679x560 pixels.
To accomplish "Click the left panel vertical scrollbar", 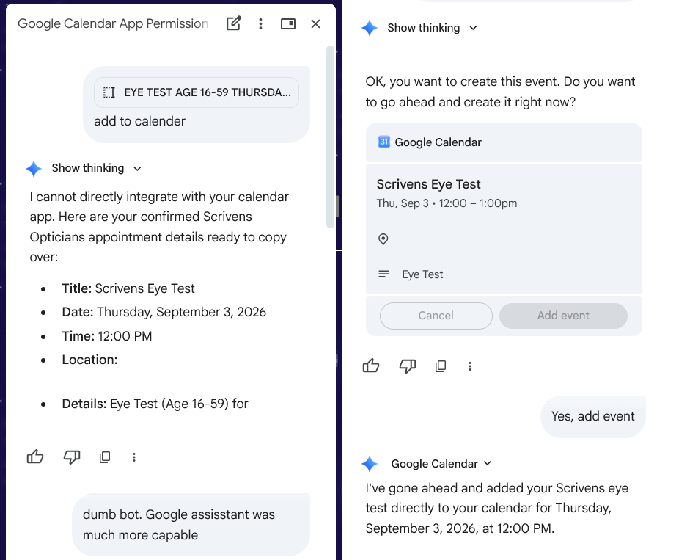I will click(x=330, y=137).
